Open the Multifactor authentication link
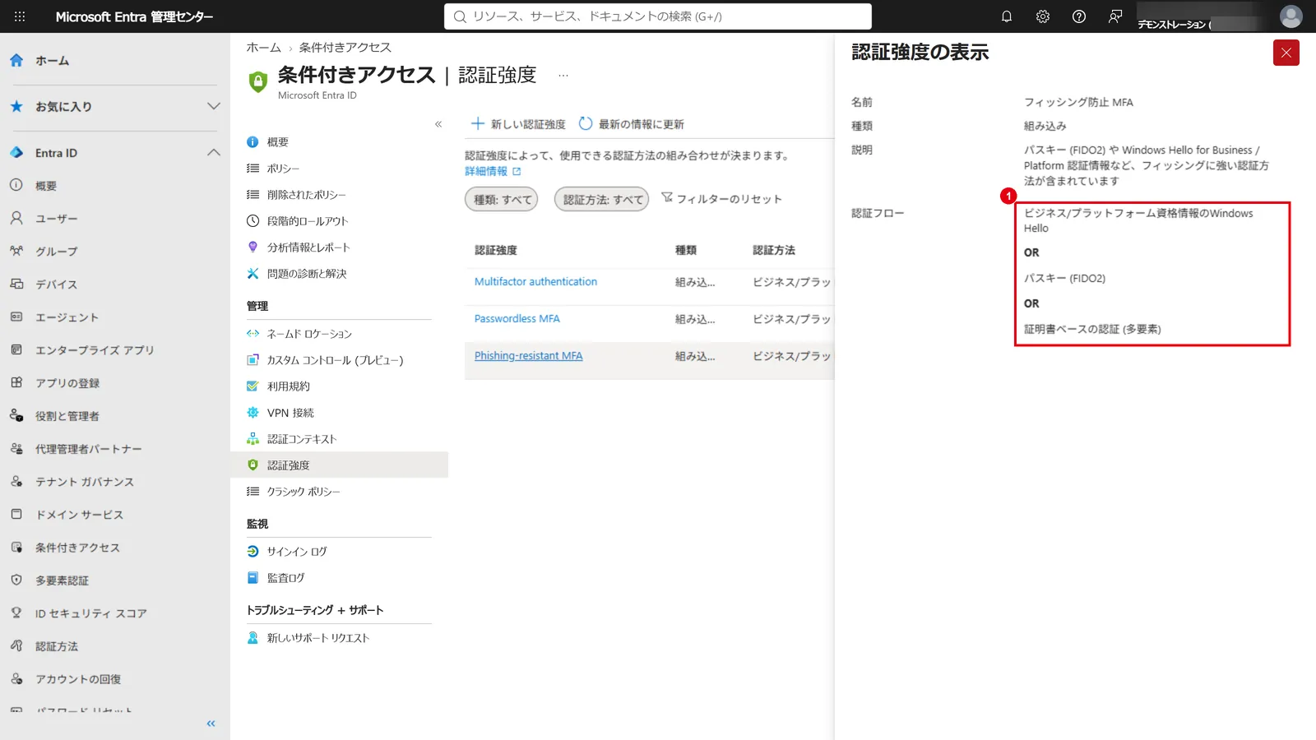The height and width of the screenshot is (740, 1316). point(535,282)
